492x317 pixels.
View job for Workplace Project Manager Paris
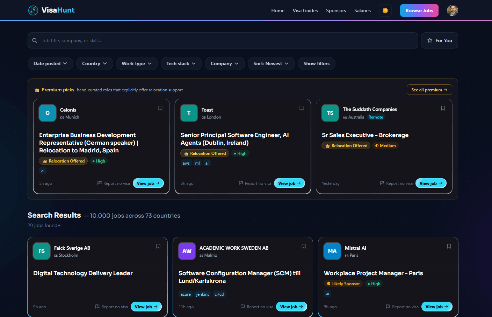point(437,307)
